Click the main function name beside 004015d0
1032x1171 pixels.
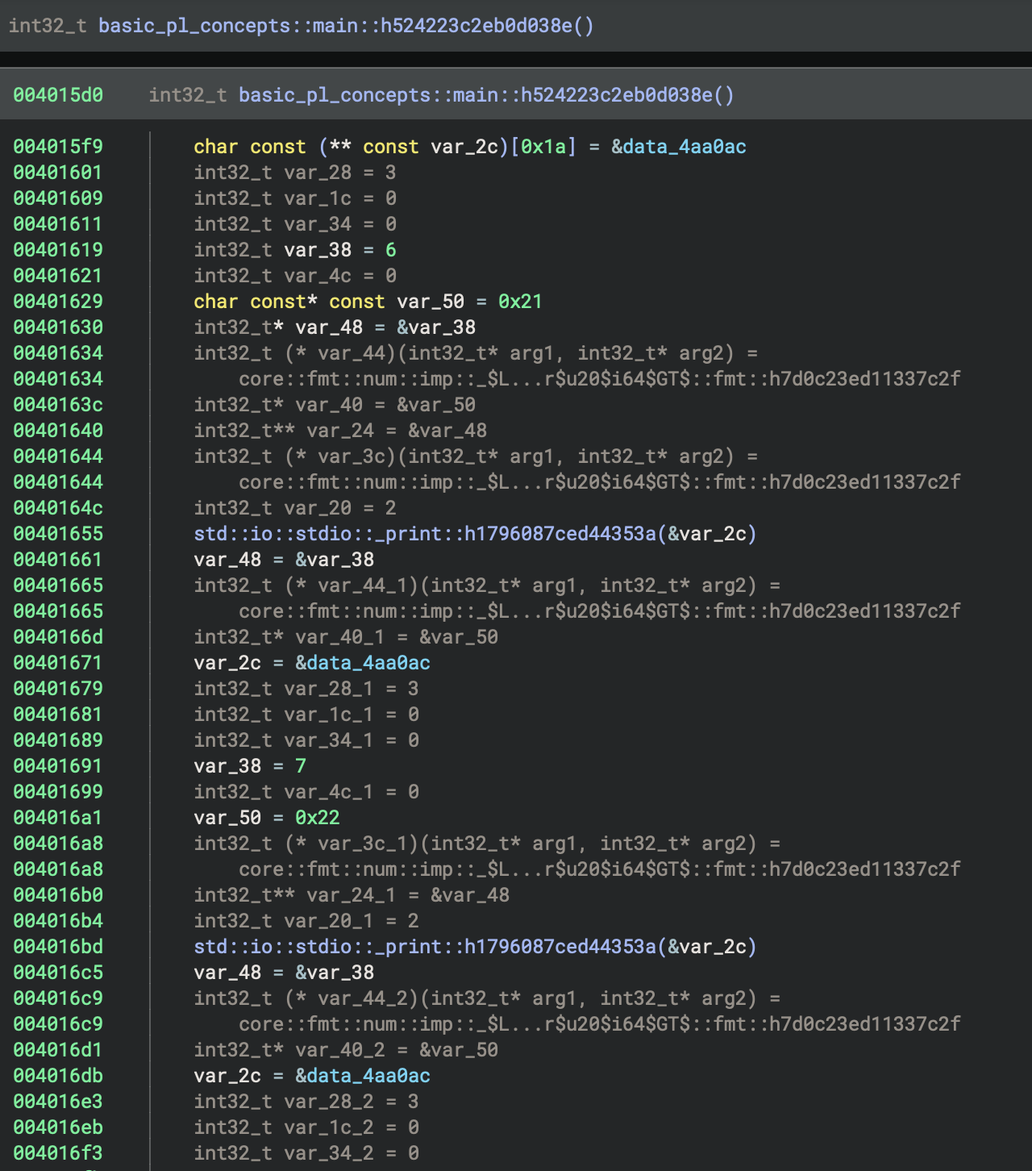486,95
